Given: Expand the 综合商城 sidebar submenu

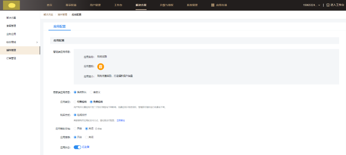Looking at the screenshot, I should (37, 42).
